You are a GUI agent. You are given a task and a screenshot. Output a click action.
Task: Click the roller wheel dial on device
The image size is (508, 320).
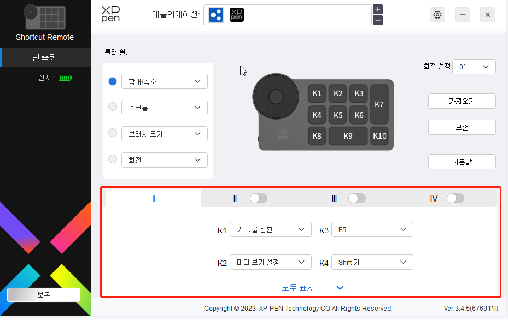pyautogui.click(x=276, y=97)
